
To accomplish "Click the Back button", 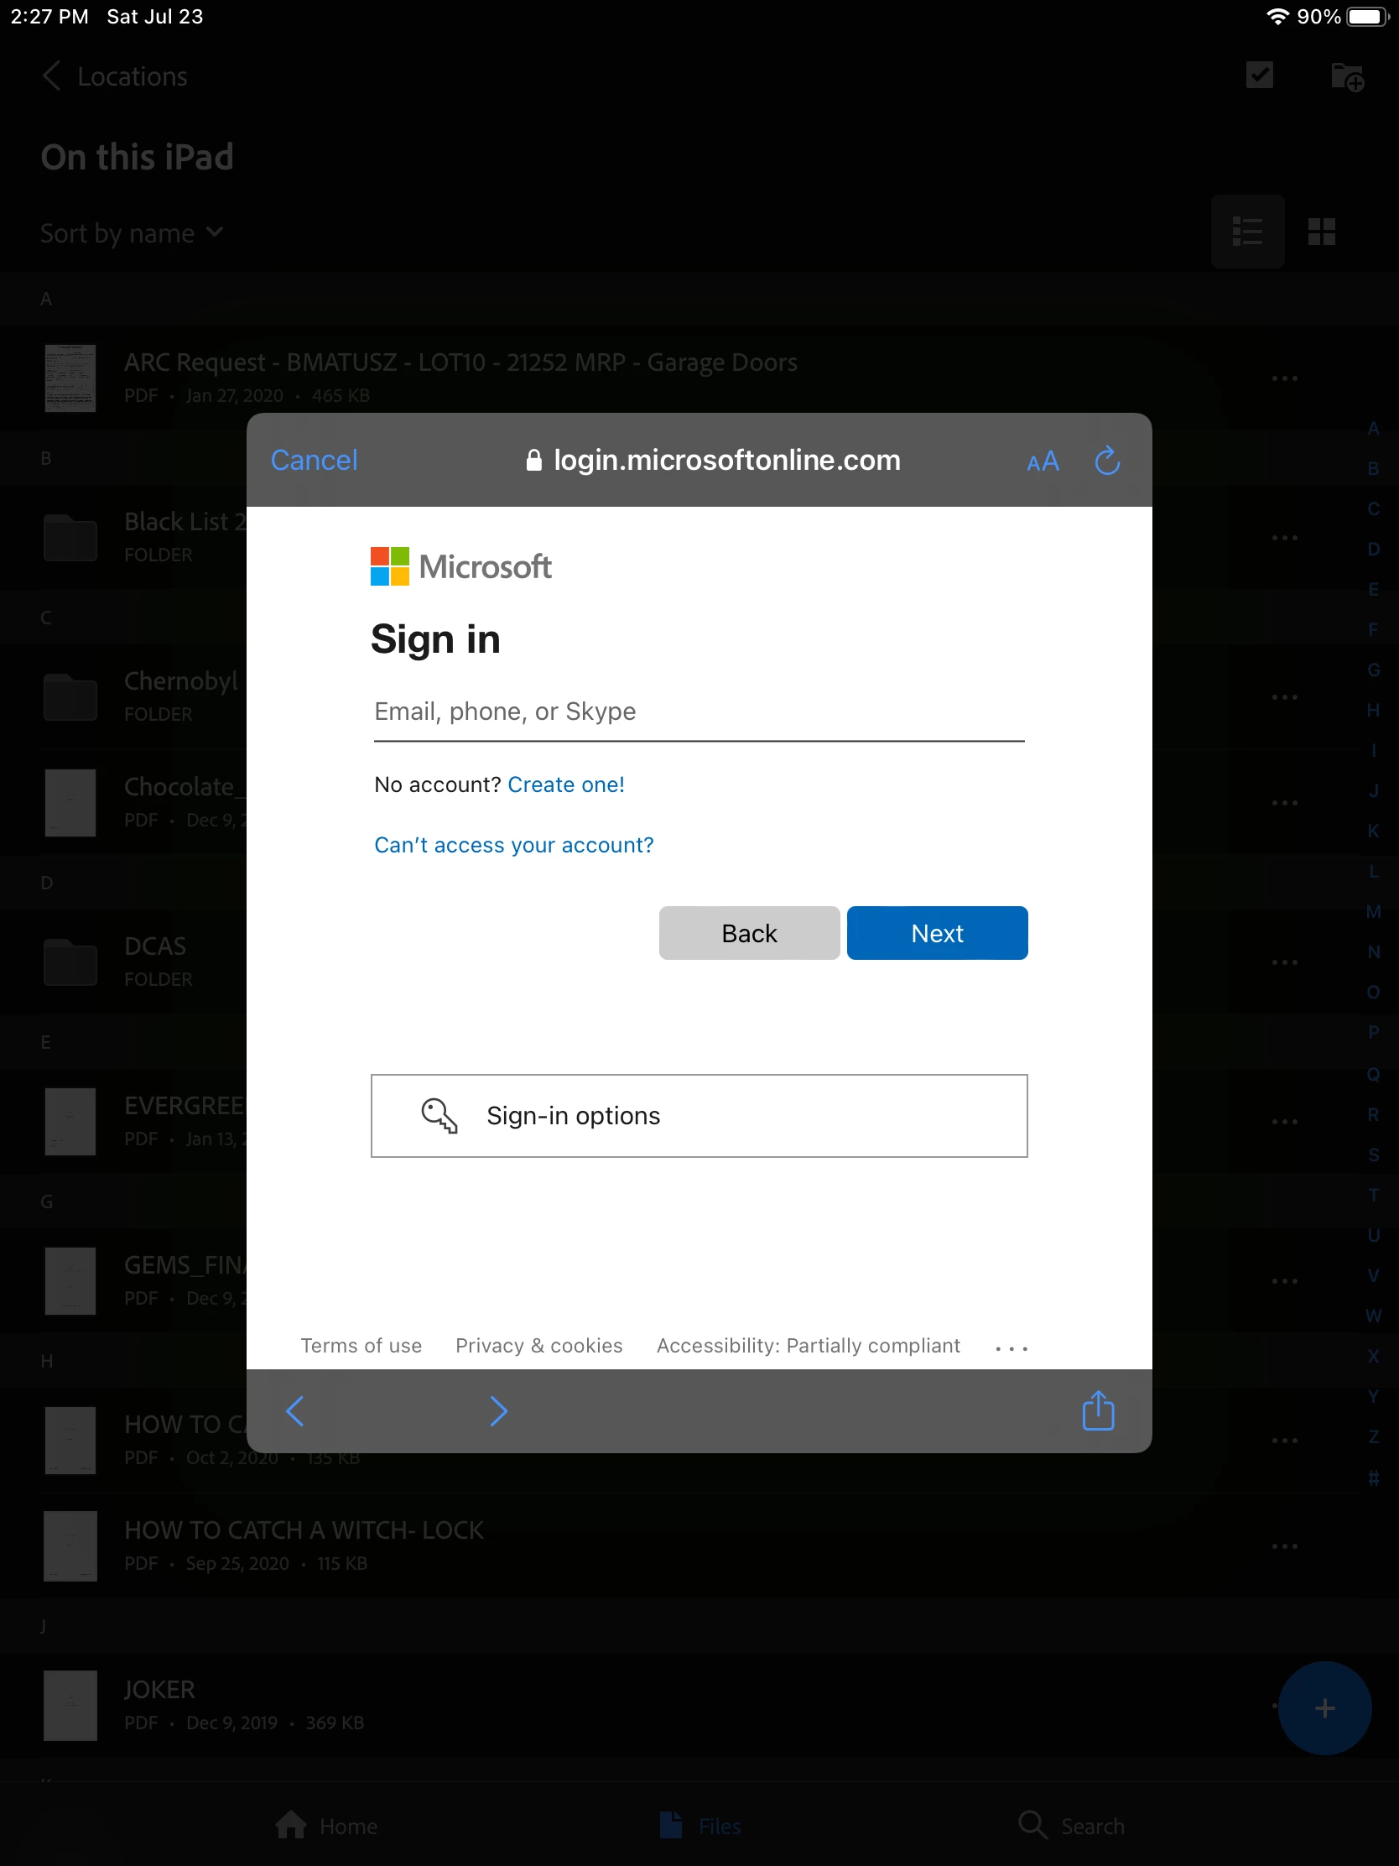I will pyautogui.click(x=749, y=933).
